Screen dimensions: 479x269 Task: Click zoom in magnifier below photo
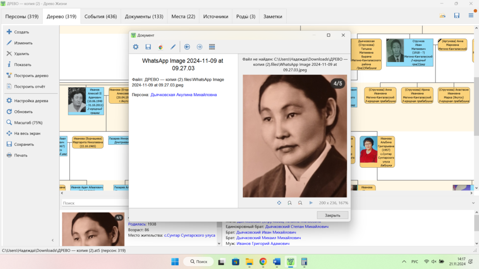point(290,203)
